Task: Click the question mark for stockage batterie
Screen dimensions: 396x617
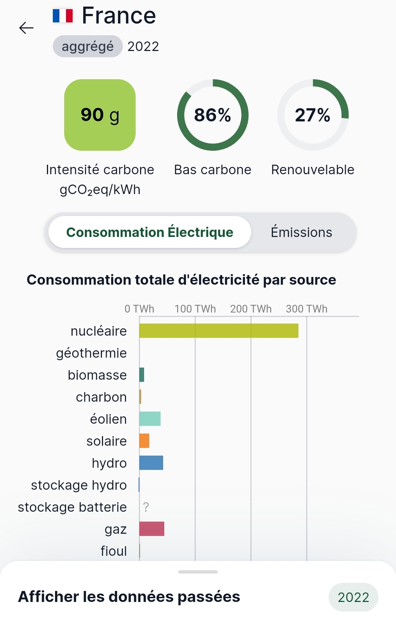Action: (x=146, y=507)
